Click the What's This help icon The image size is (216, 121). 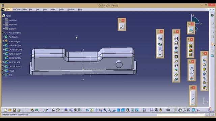(x=46, y=110)
